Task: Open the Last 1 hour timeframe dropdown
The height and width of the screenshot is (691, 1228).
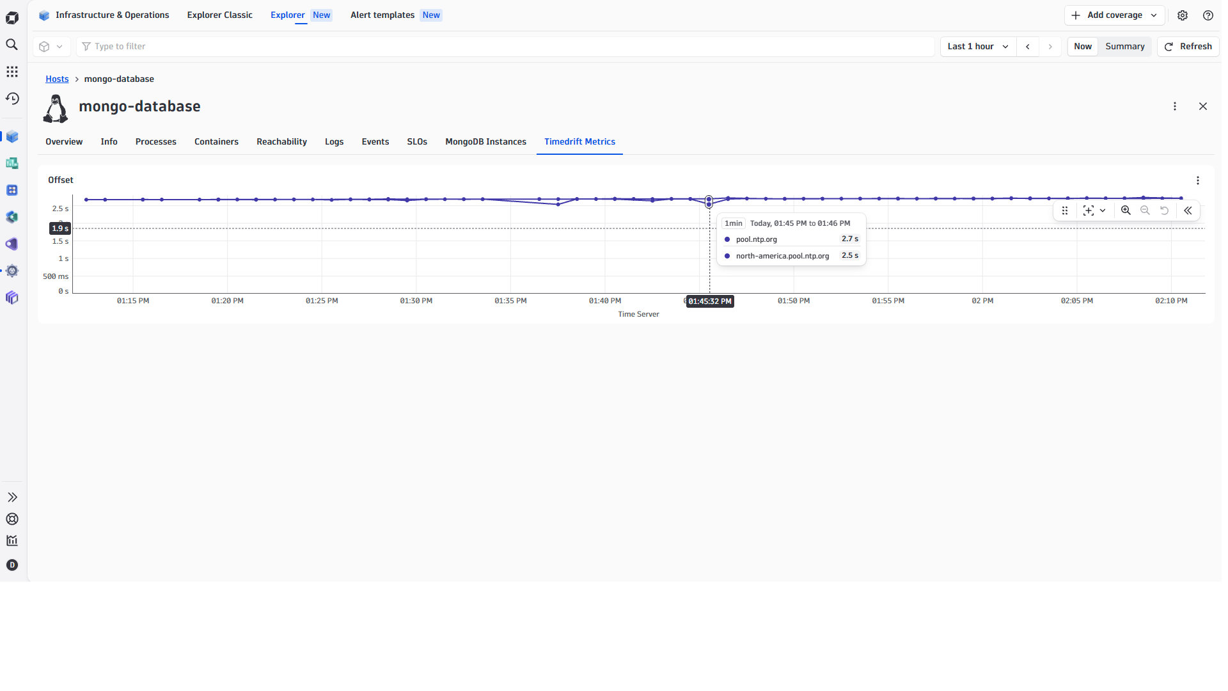Action: point(978,47)
